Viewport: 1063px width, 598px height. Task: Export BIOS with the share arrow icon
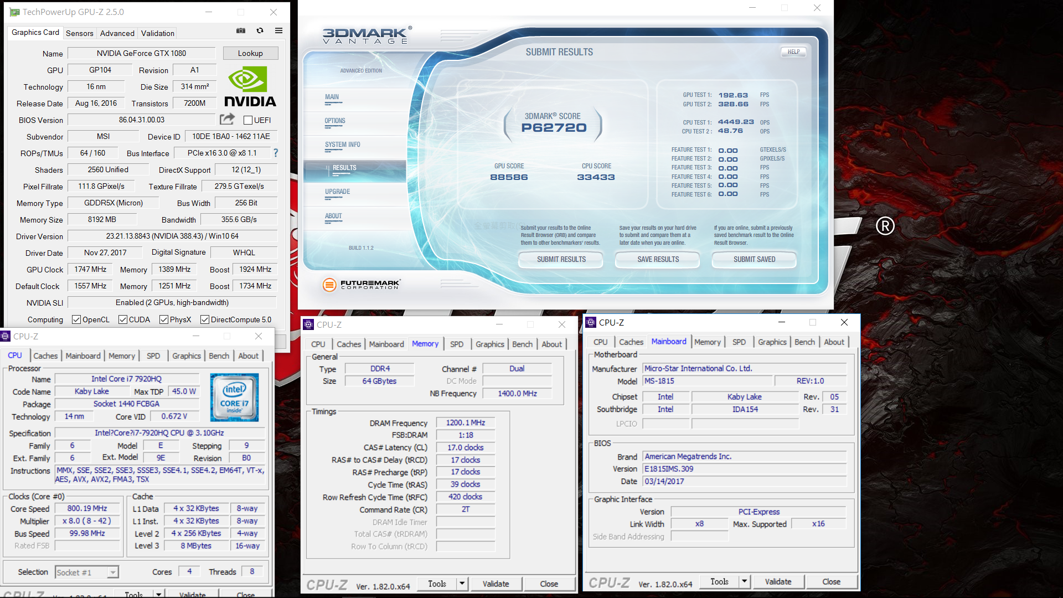[227, 119]
